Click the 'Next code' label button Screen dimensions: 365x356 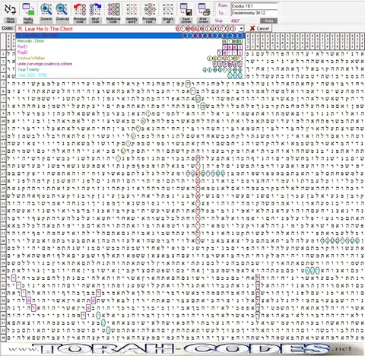pyautogui.click(x=95, y=21)
